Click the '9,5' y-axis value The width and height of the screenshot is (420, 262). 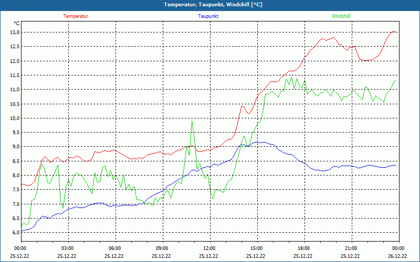[16, 133]
